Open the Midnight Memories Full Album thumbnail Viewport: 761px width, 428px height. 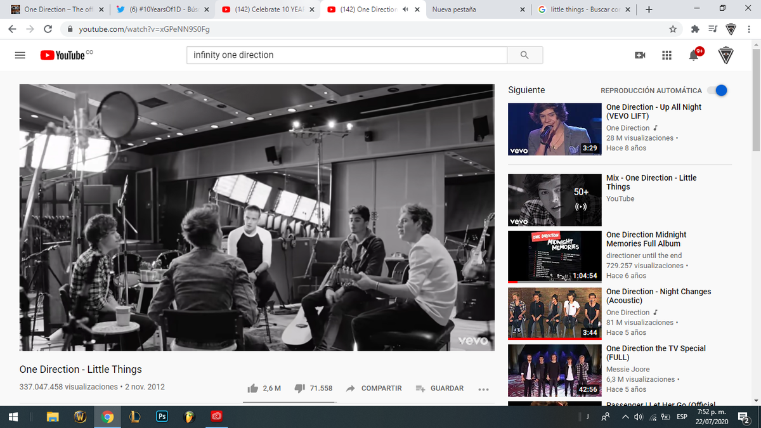pos(555,257)
